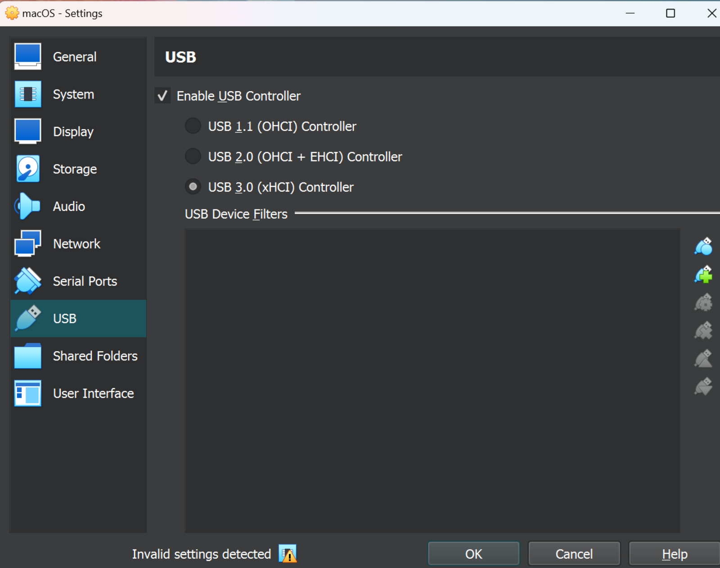
Task: Confirm settings with the OK button
Action: [x=473, y=554]
